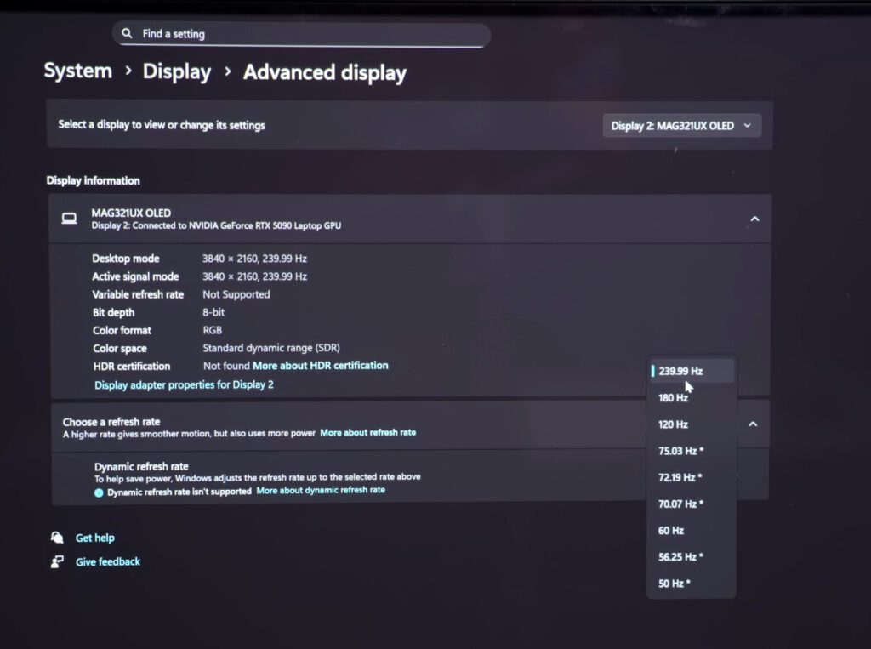Click the monitor icon beside MAG321UX OLED

click(69, 219)
